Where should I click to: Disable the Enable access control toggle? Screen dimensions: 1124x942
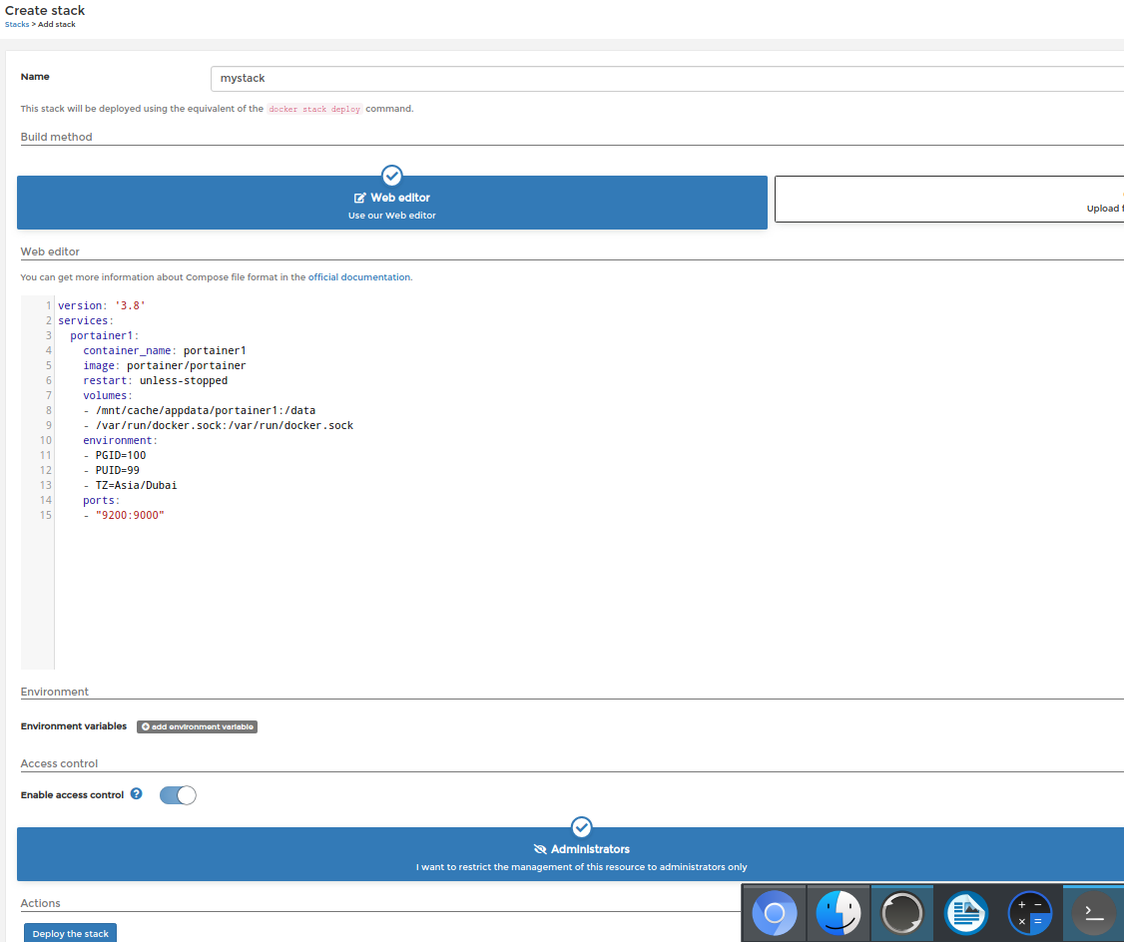(178, 794)
